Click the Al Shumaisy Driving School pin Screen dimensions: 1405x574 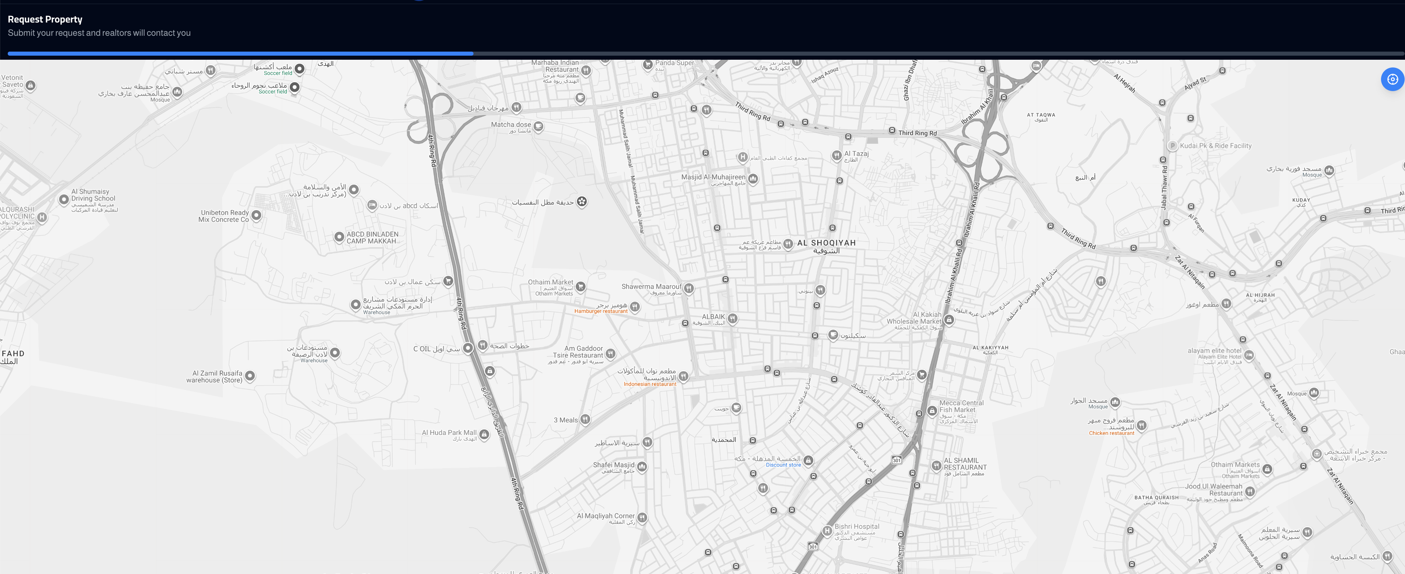pos(64,199)
